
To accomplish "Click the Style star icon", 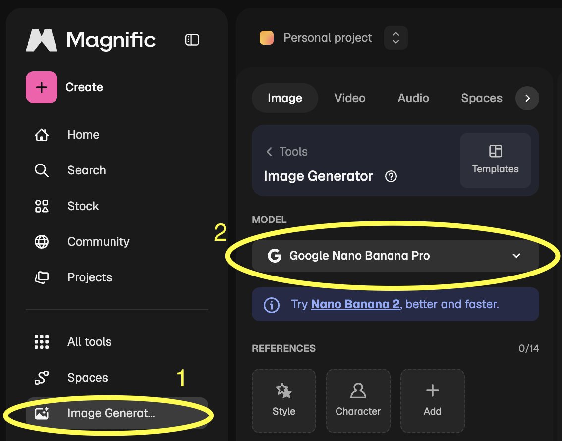I will tap(284, 390).
